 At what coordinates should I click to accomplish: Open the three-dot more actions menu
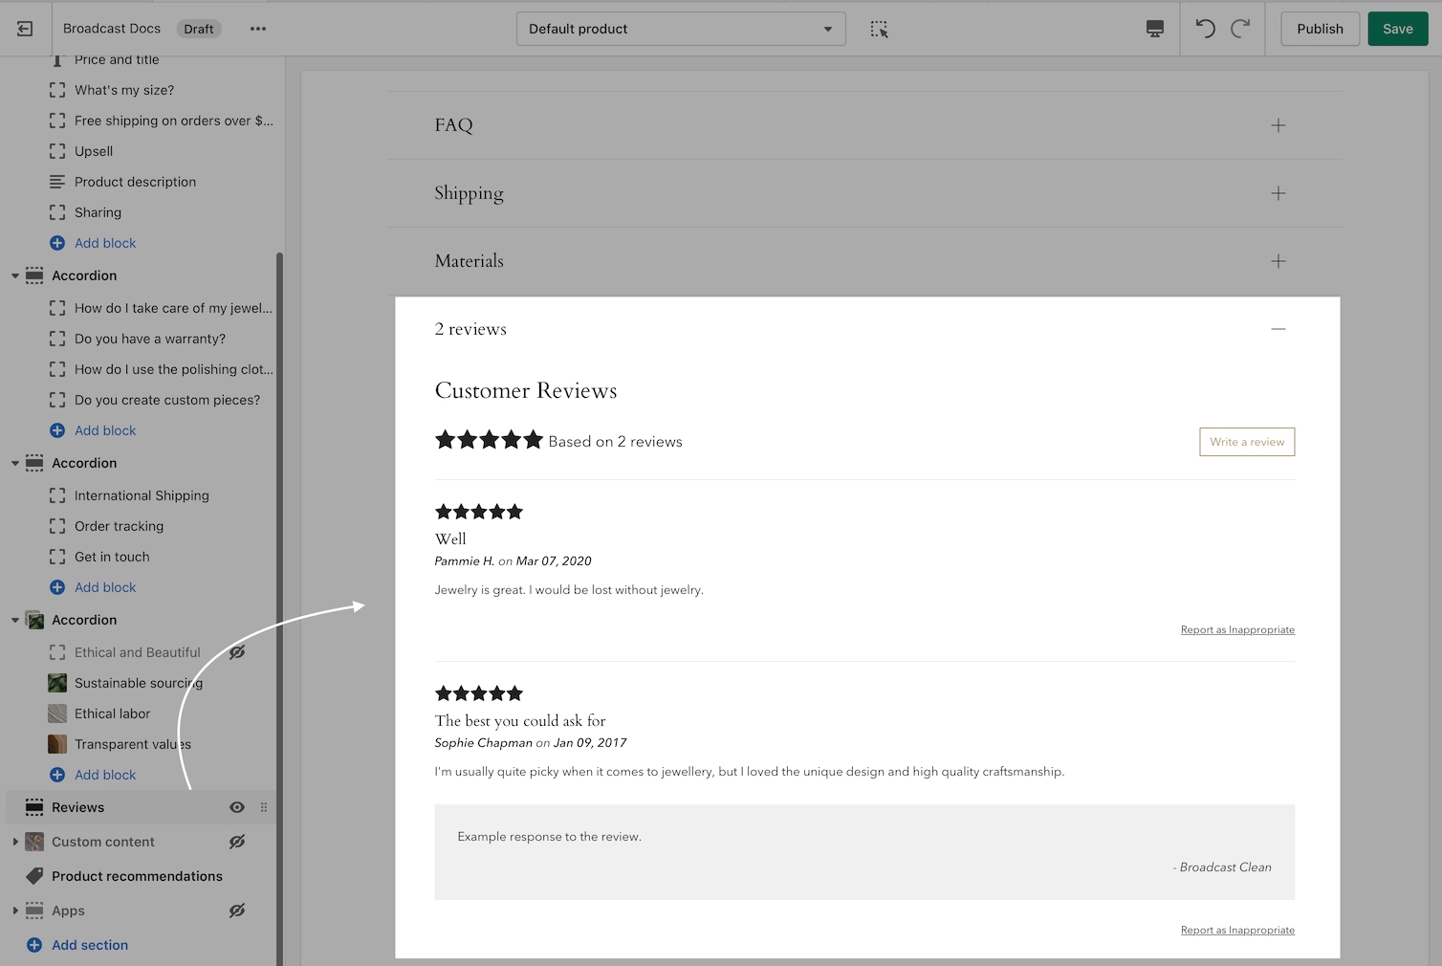pos(258,29)
